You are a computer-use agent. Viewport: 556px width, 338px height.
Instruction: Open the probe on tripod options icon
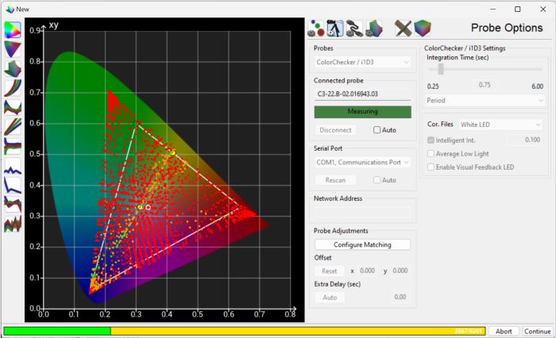pyautogui.click(x=335, y=29)
